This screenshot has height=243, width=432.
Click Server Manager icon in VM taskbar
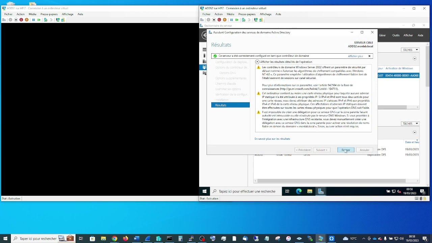321,191
